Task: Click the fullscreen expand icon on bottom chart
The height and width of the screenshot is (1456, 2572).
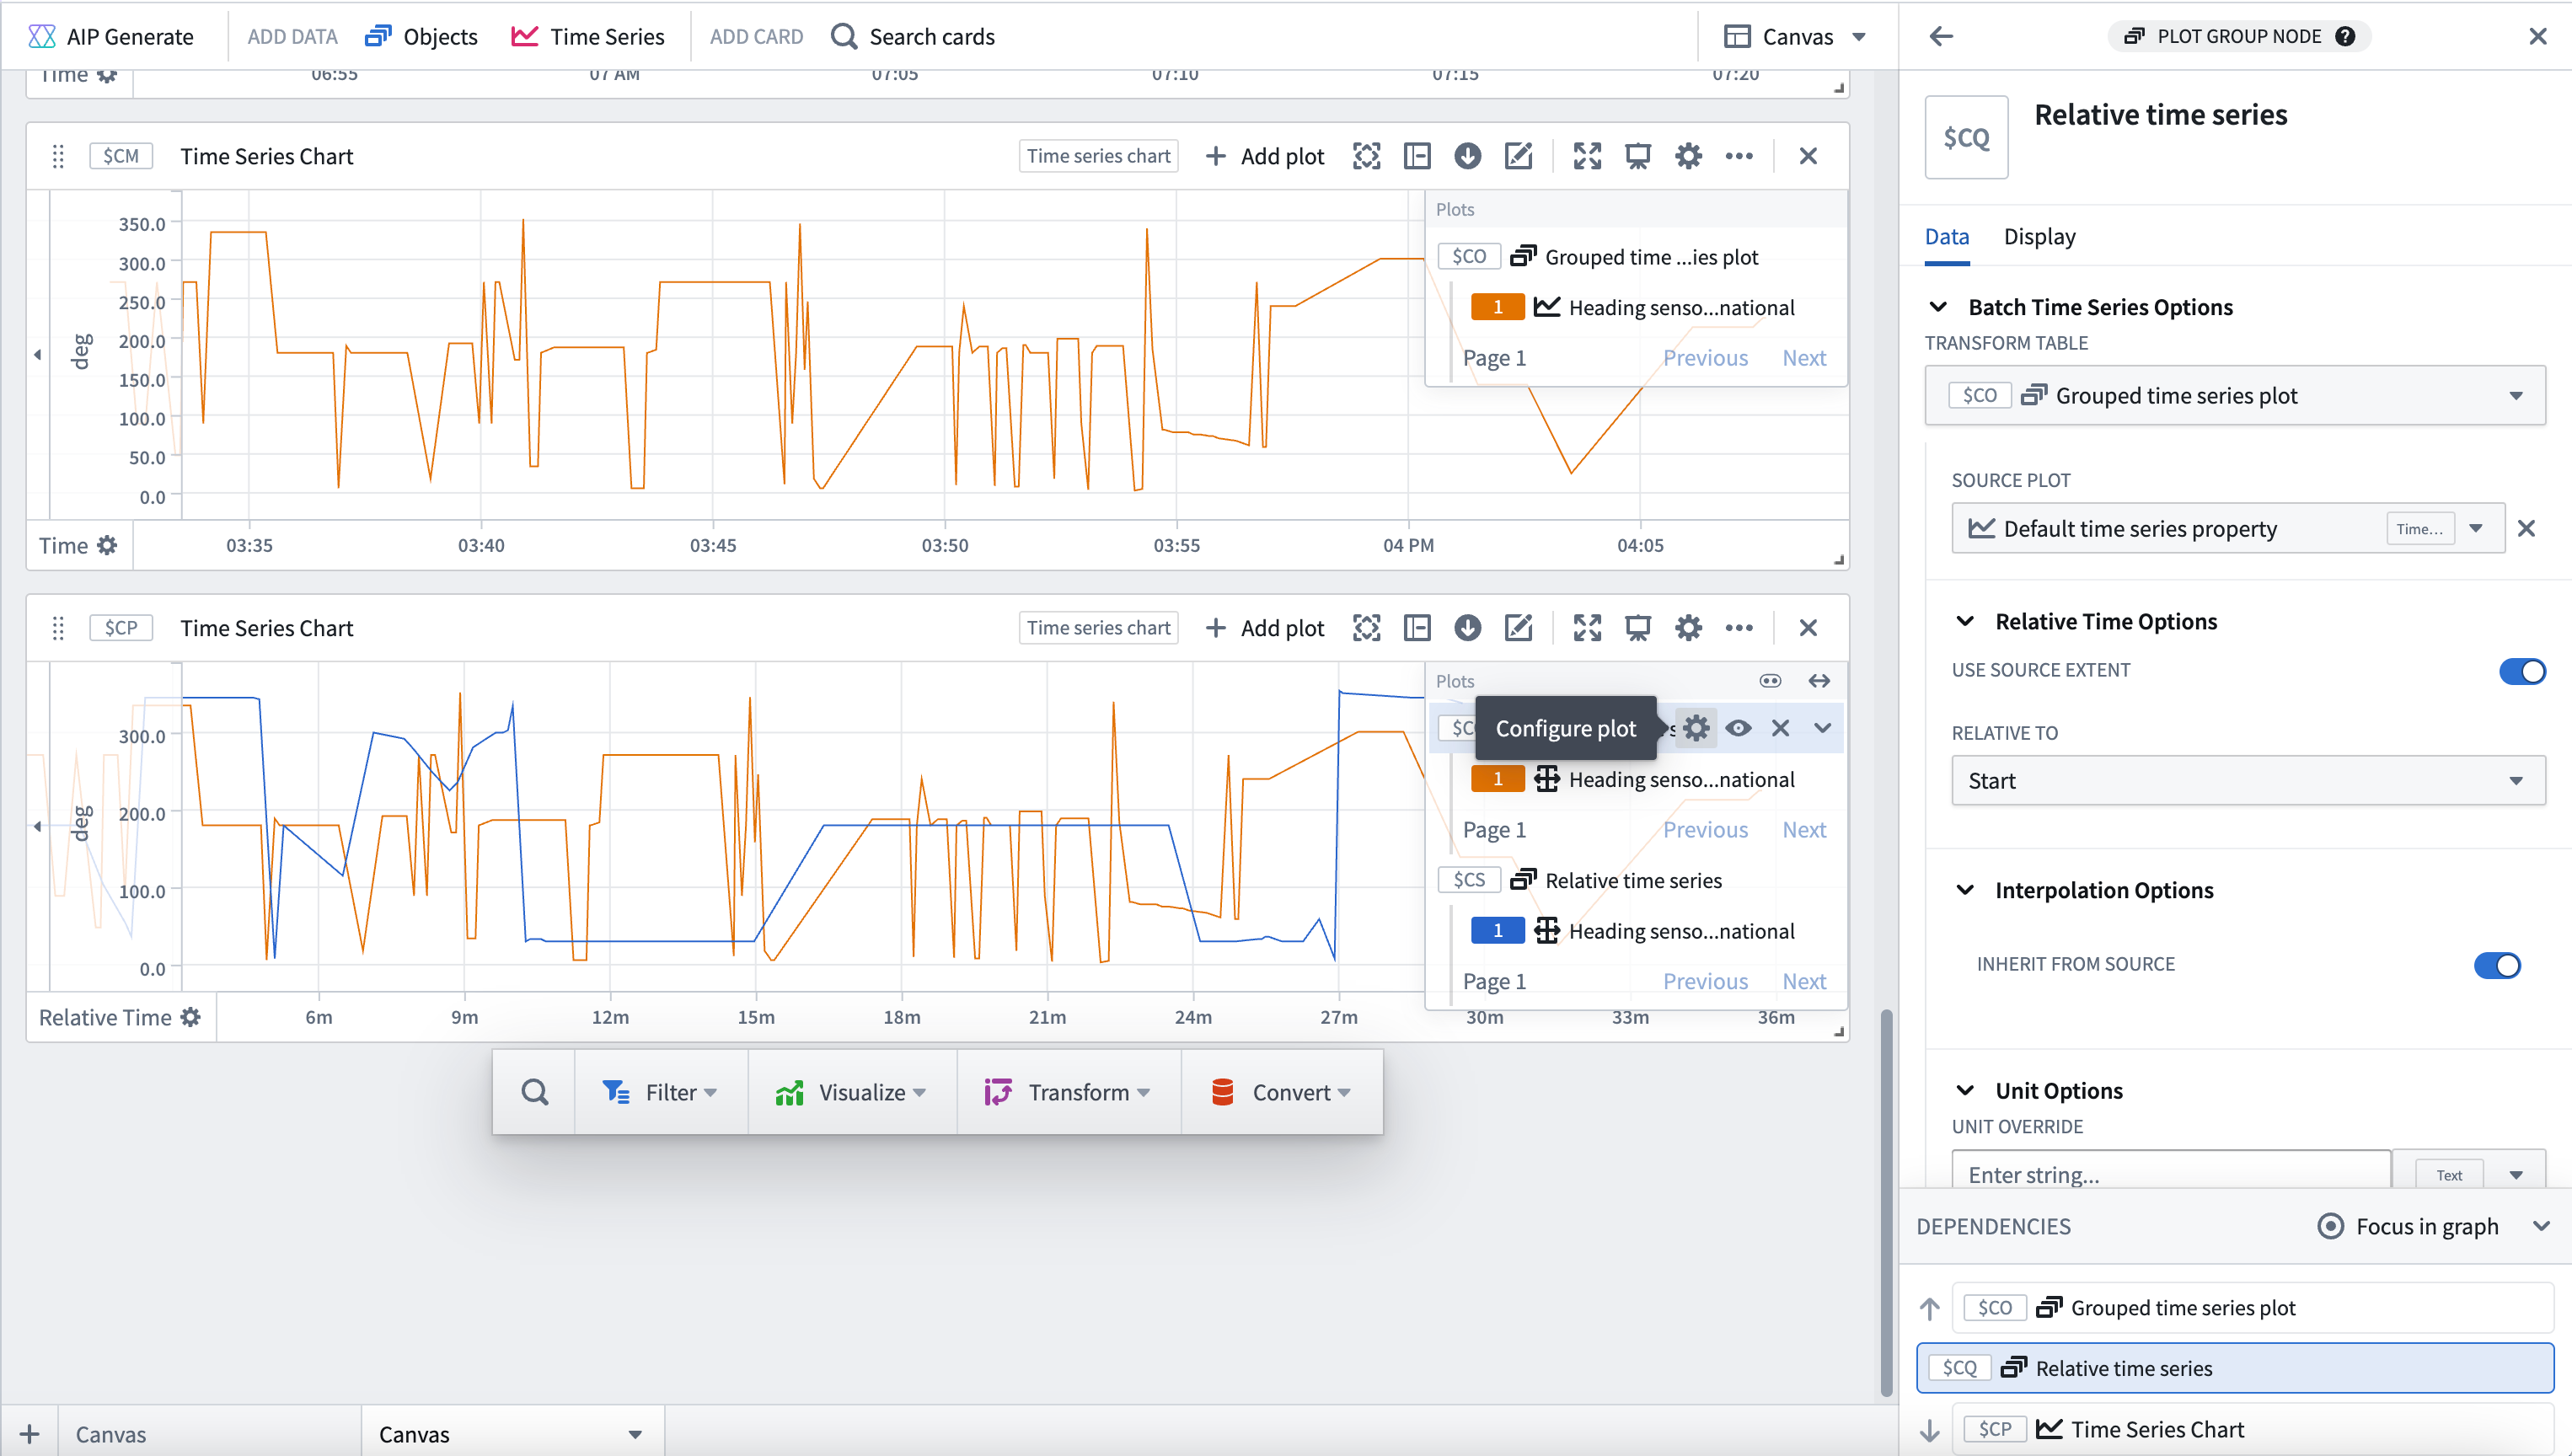Action: click(x=1584, y=627)
